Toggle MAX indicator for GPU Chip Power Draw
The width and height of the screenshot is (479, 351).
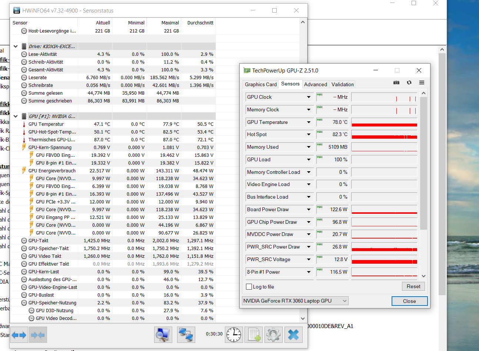tap(320, 220)
